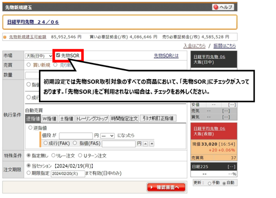Click the 振替はこちら link
Viewport: 276px width, 198px height.
pyautogui.click(x=224, y=46)
